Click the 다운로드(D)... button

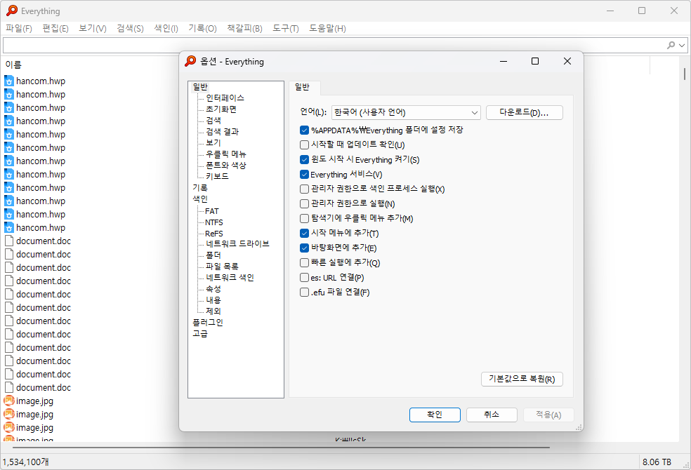click(525, 113)
